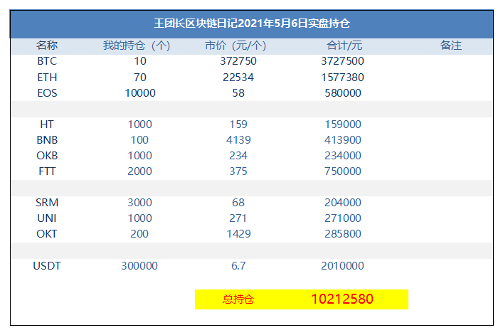The image size is (503, 335).
Task: Select the HT price cell '159'
Action: tap(238, 124)
